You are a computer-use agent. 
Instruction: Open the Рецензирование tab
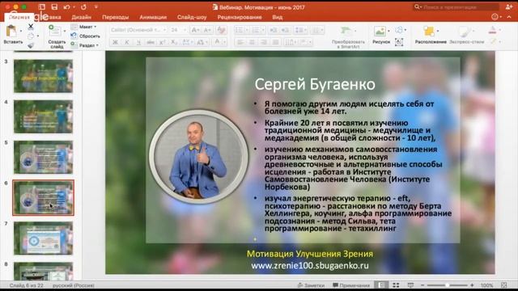[240, 17]
